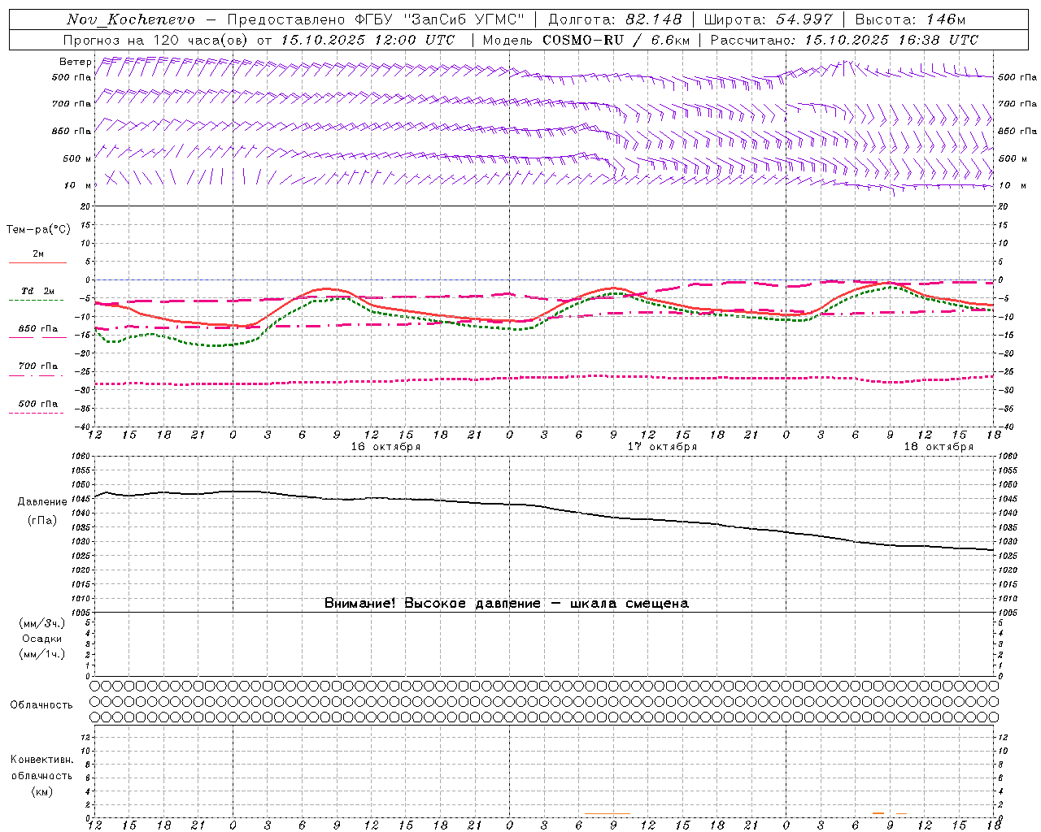1041x832 pixels.
Task: Click the "Внимание! Высокое давление" warning text
Action: (432, 604)
